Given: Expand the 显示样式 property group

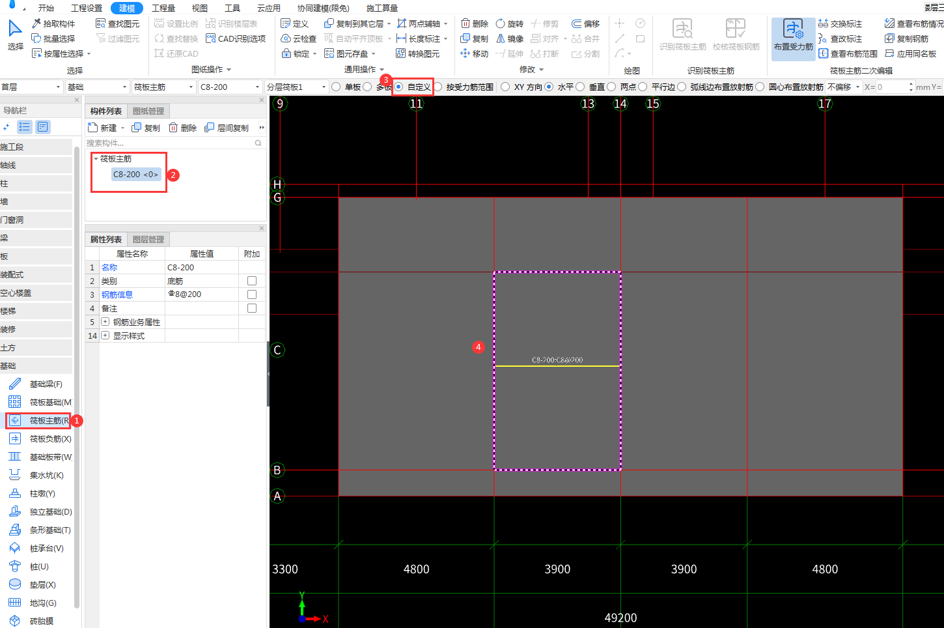Looking at the screenshot, I should coord(105,335).
